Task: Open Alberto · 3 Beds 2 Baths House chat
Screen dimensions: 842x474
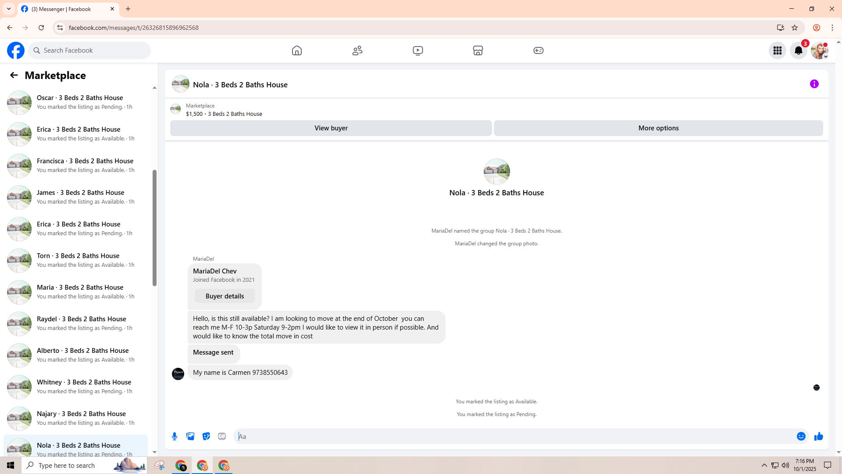Action: point(75,355)
